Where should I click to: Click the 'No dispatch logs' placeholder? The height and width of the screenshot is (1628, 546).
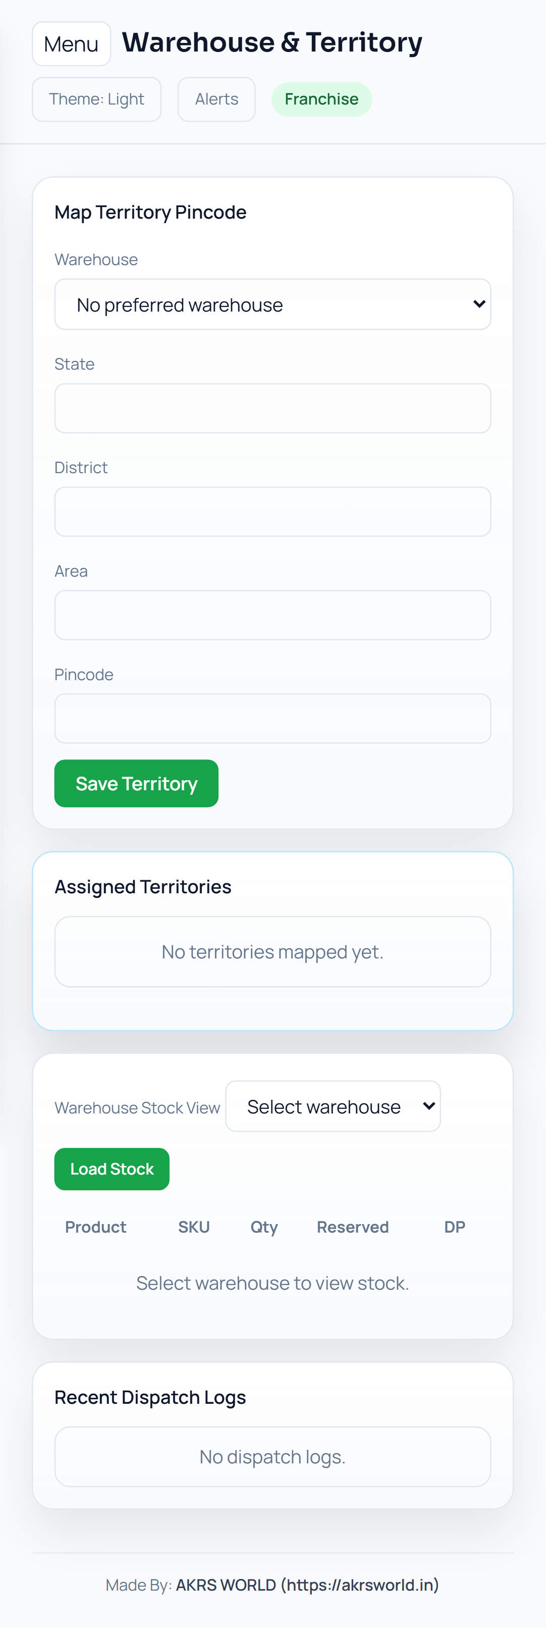(x=272, y=1457)
